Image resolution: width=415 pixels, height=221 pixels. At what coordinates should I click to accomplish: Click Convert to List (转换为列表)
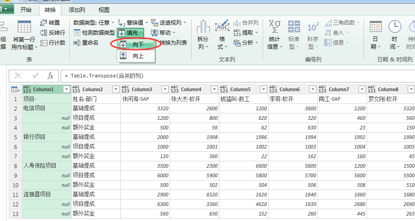tap(173, 42)
